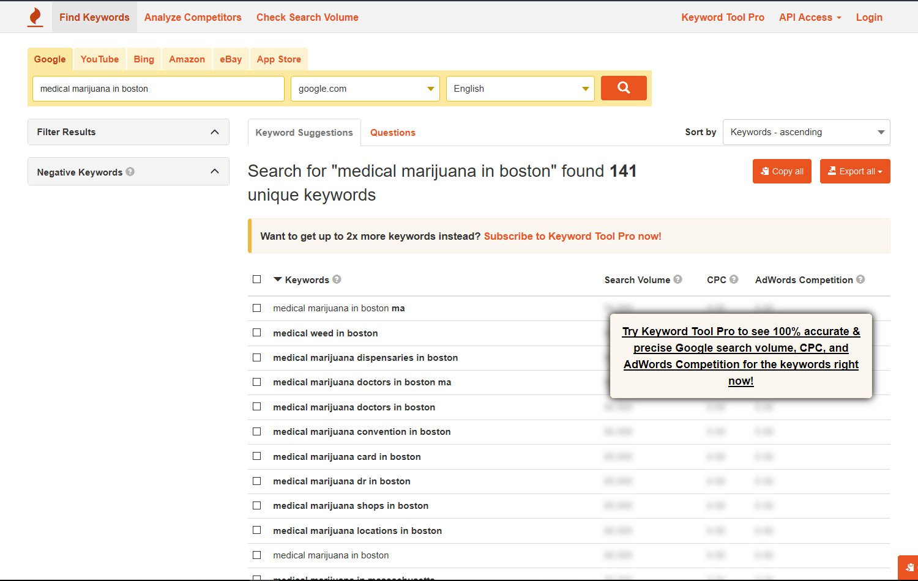
Task: Open the Export all dropdown button
Action: pos(855,171)
